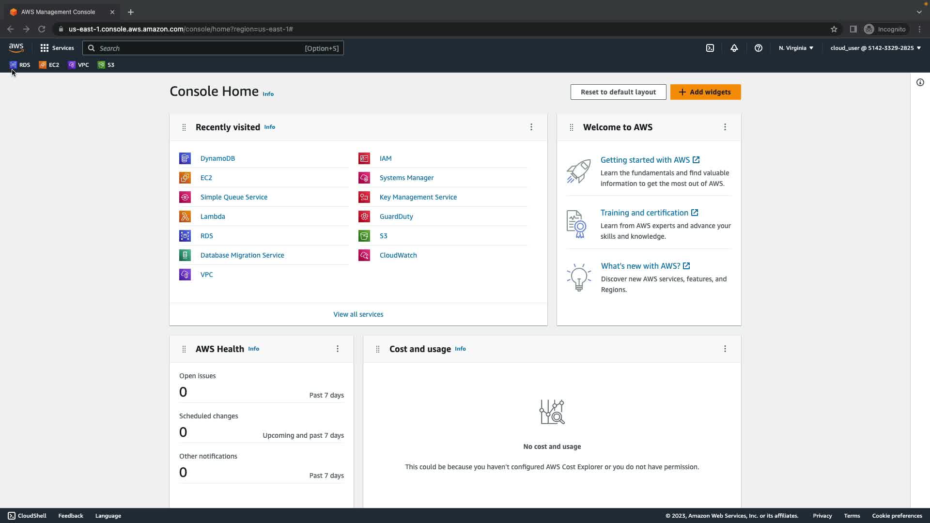Screen dimensions: 930x523
Task: Expand the N. Virginia region dropdown
Action: click(x=796, y=48)
